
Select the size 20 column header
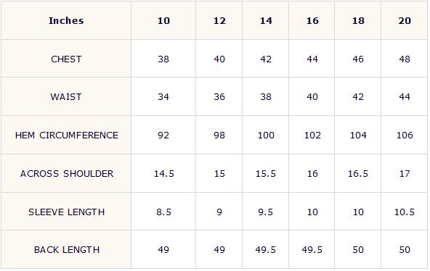[x=405, y=21]
